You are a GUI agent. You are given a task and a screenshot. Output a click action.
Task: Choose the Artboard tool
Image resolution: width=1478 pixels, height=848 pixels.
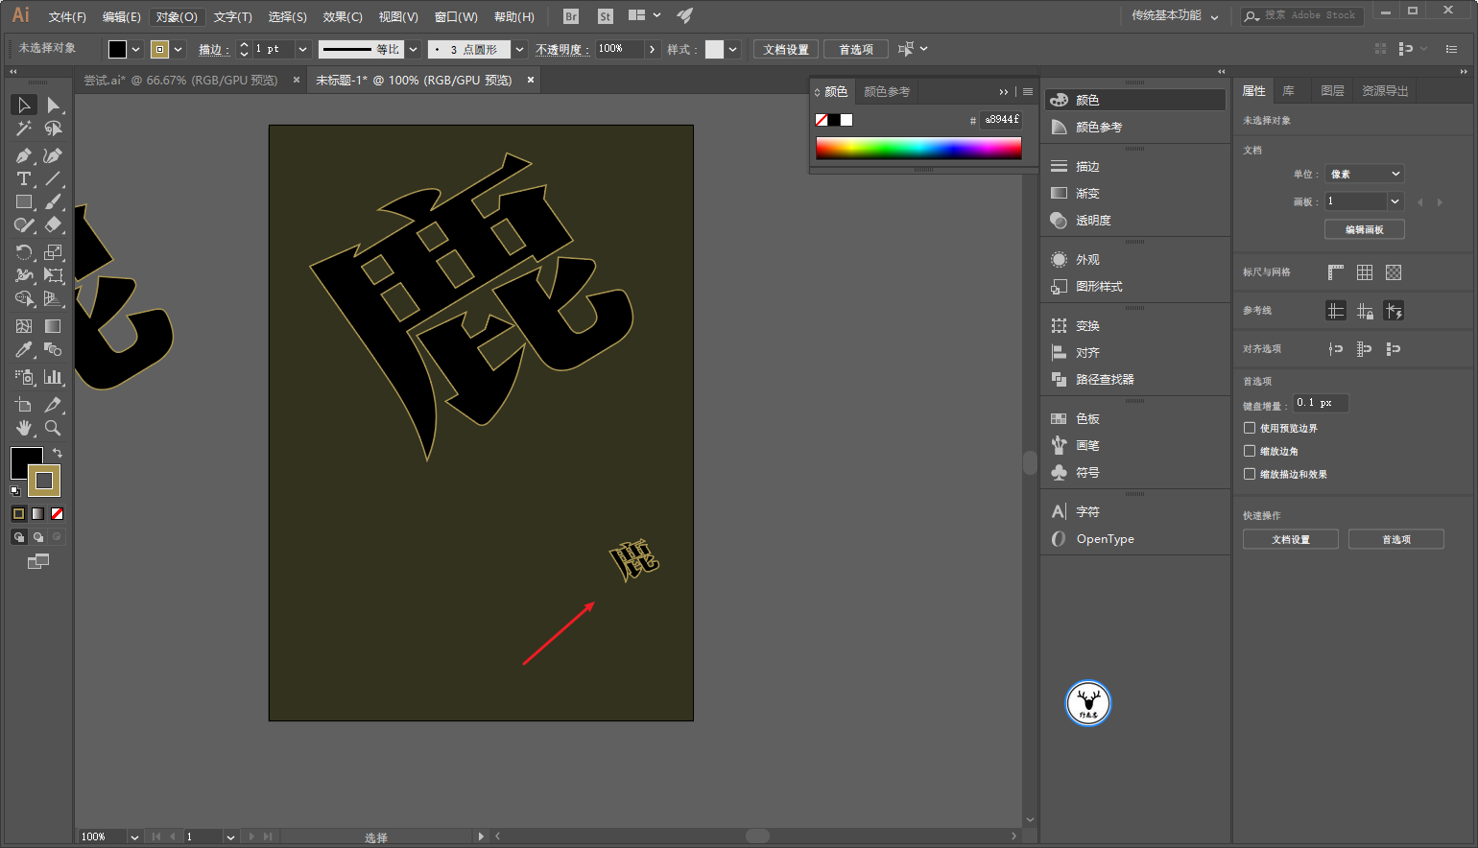(24, 405)
